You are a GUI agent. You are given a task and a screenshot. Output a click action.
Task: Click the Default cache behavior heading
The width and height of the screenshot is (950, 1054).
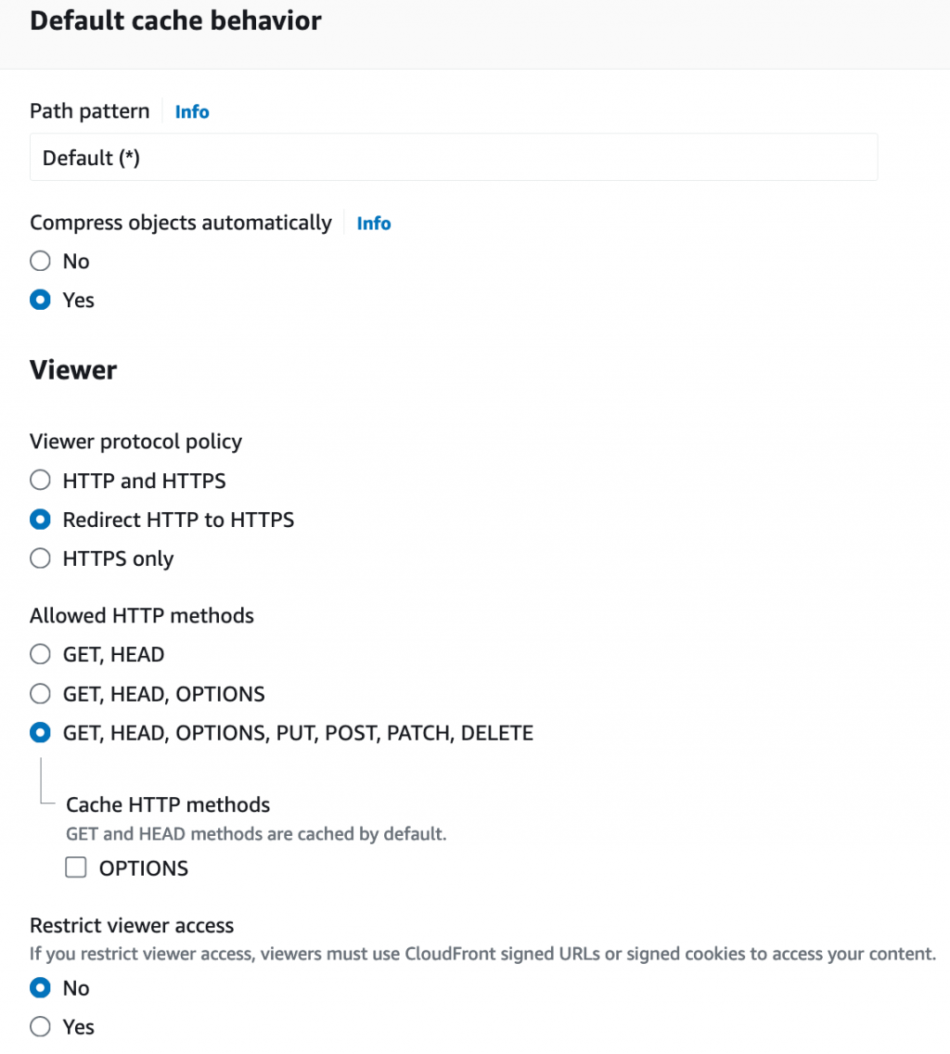(x=175, y=20)
